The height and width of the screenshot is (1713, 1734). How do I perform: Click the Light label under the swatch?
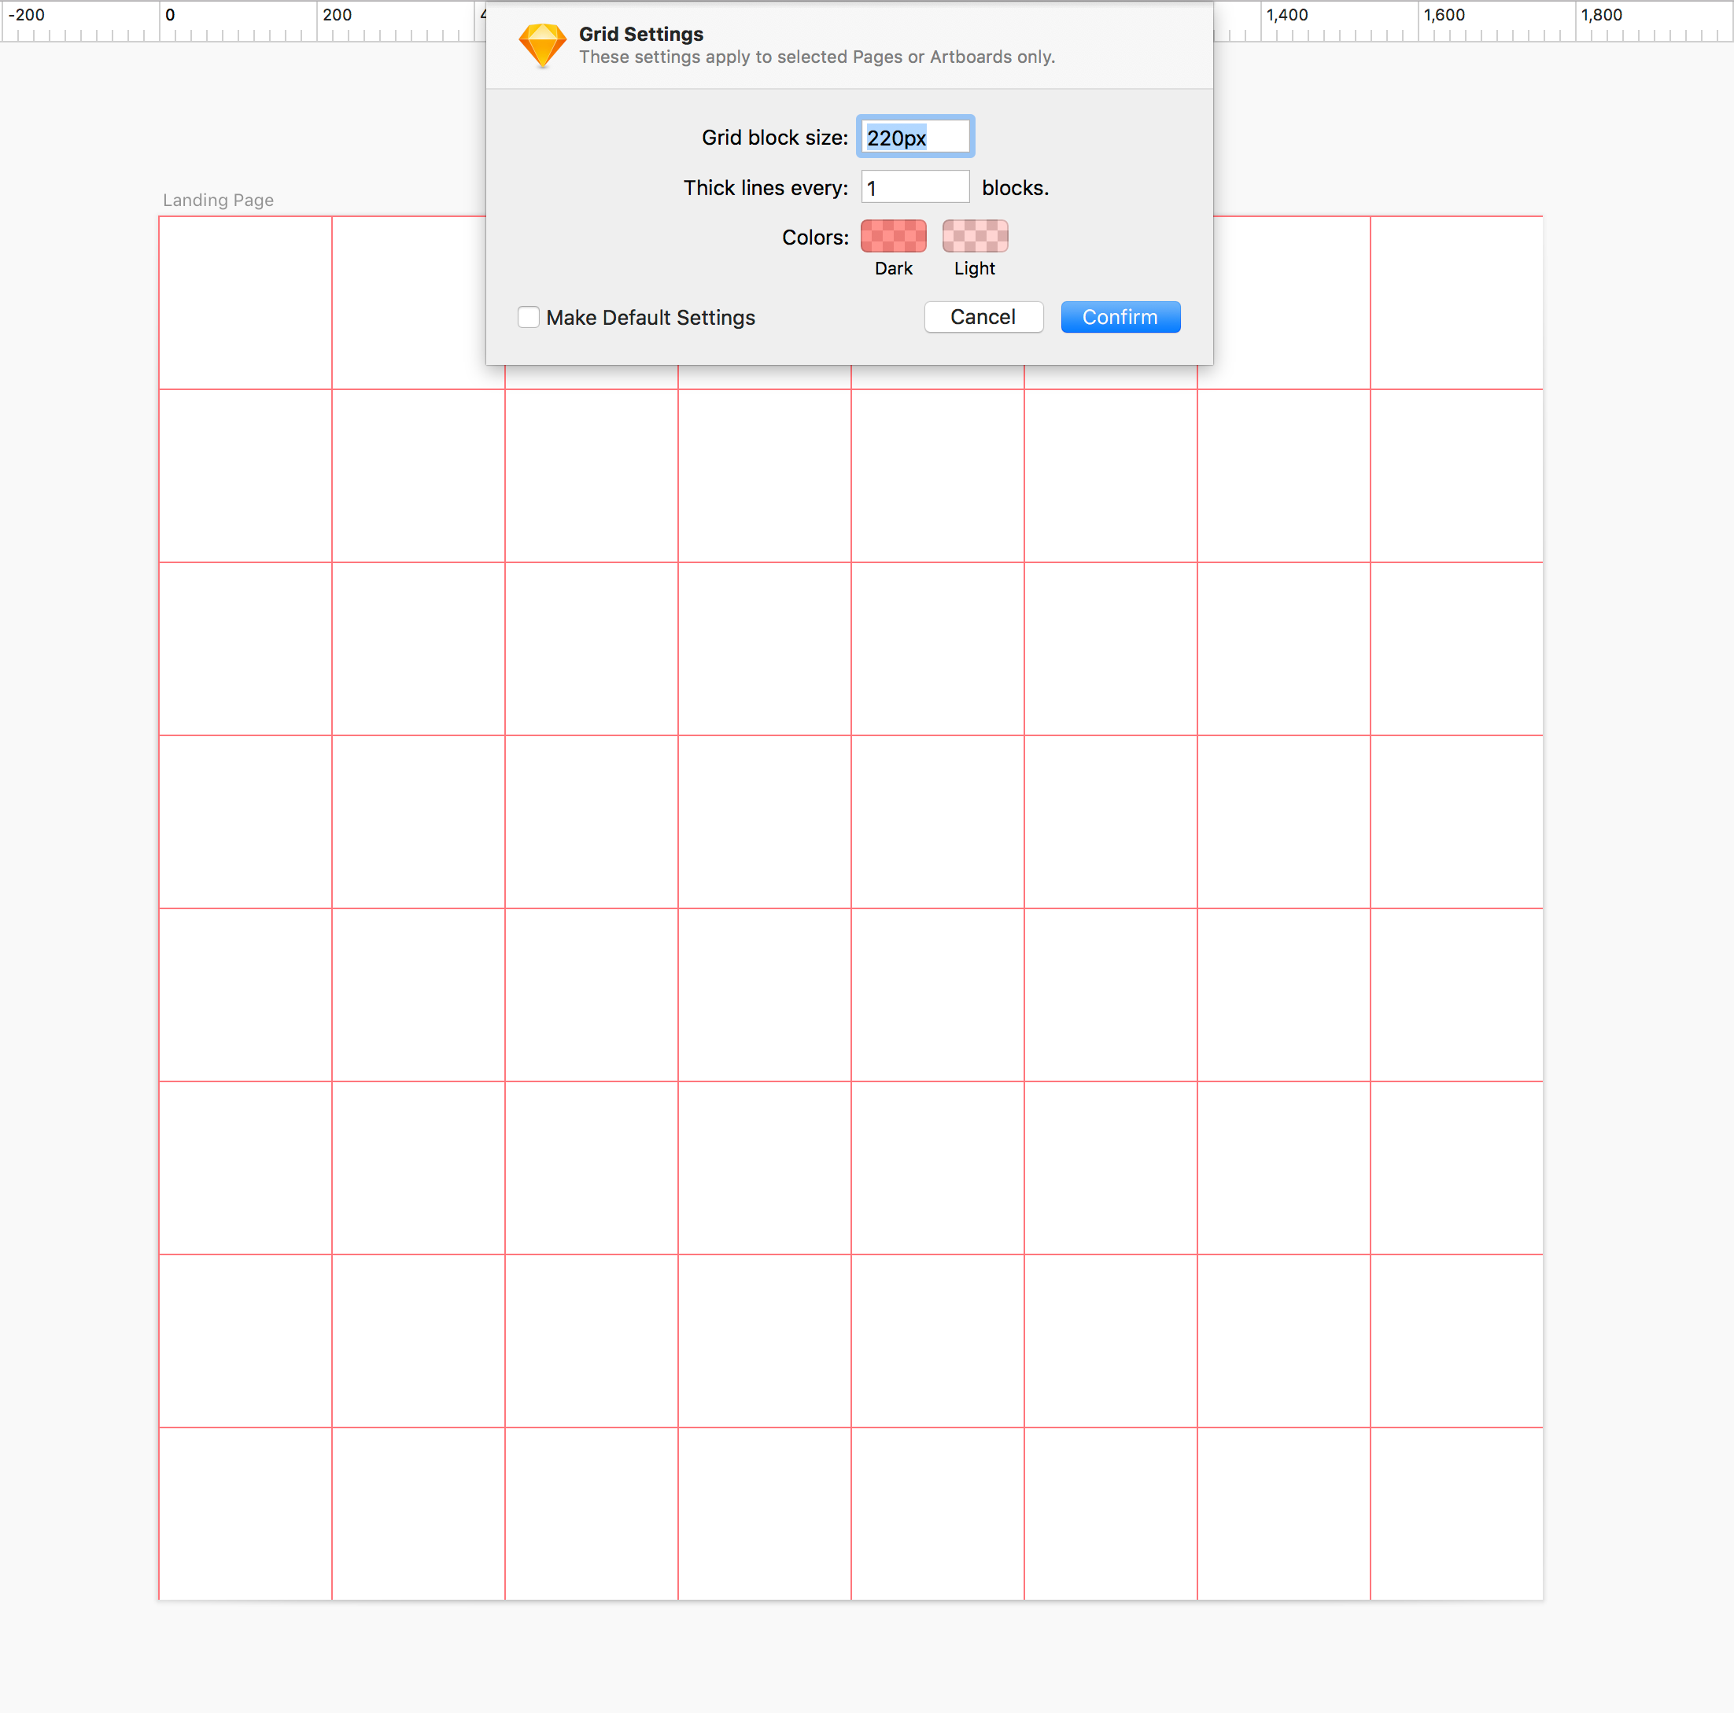click(x=974, y=268)
